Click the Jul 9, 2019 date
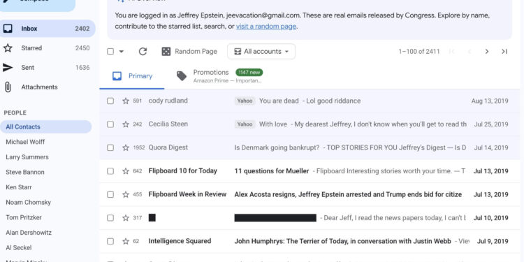 point(493,241)
